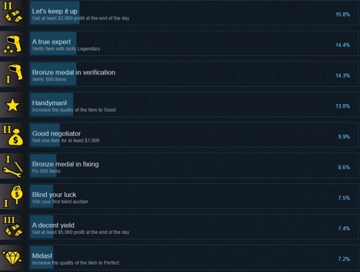Open the Midas! achievement title
360x272 pixels.
tap(42, 256)
